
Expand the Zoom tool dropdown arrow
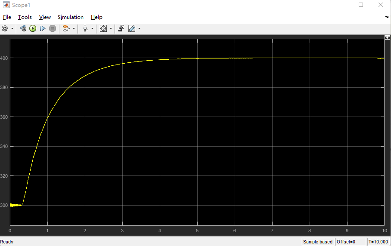pyautogui.click(x=92, y=29)
